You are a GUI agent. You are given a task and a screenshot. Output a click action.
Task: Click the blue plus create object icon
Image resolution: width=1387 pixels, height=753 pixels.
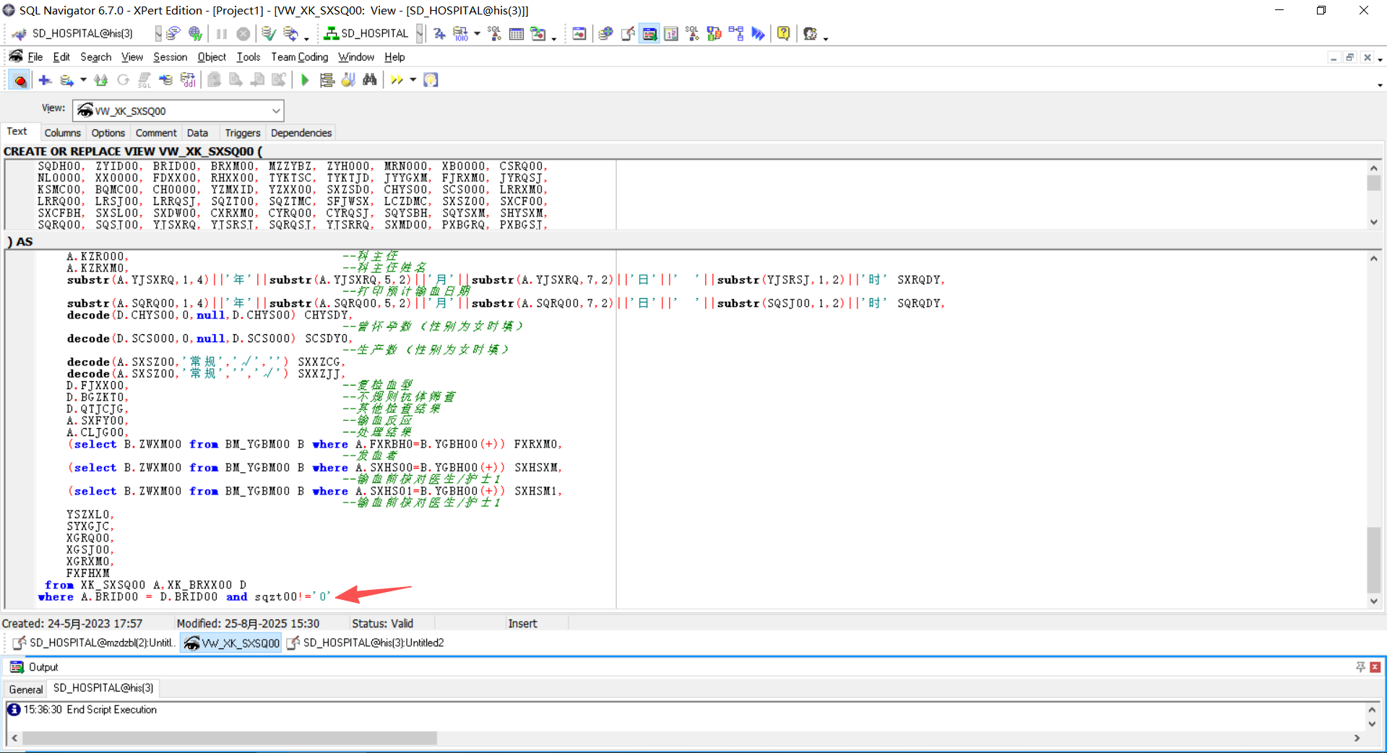(x=45, y=80)
